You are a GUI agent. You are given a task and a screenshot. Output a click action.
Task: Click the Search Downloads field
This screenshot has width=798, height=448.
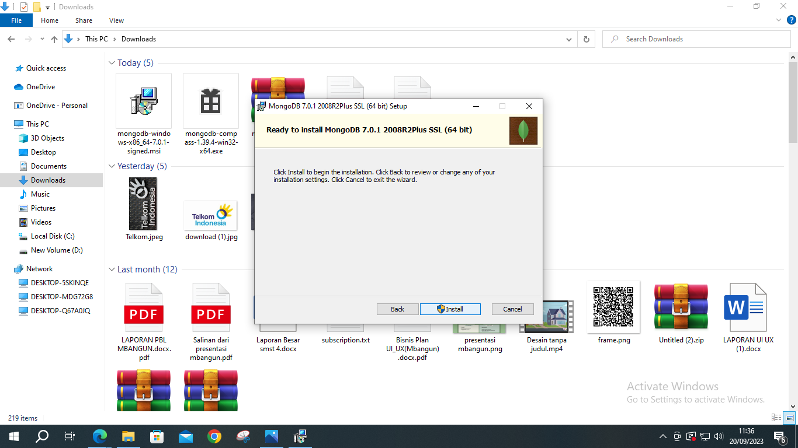pos(696,39)
